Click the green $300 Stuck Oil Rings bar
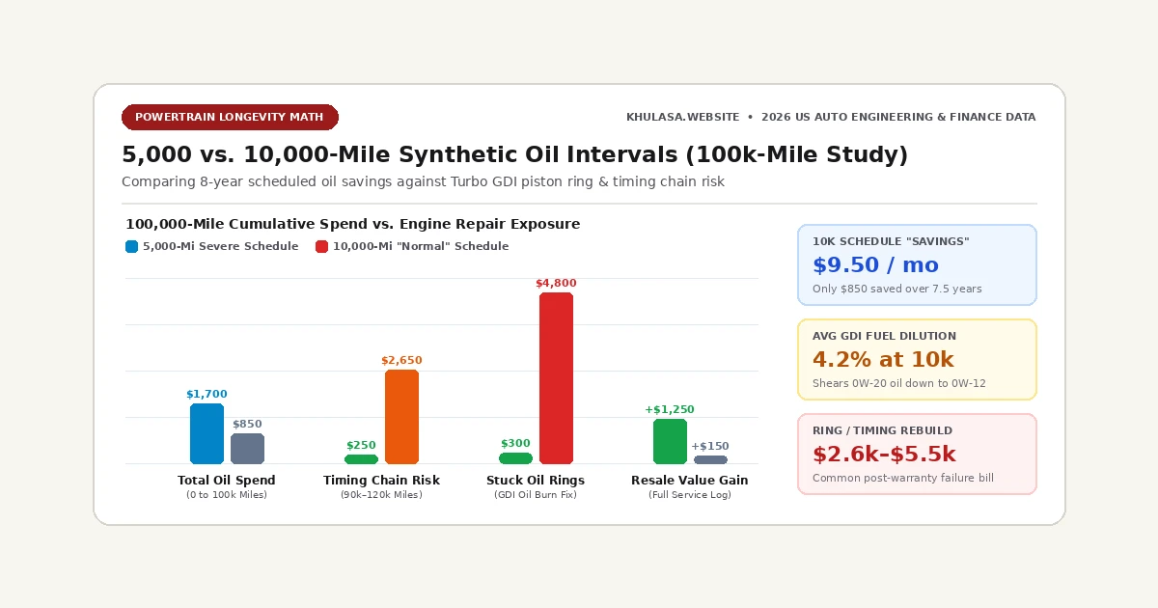This screenshot has height=608, width=1158. 515,458
